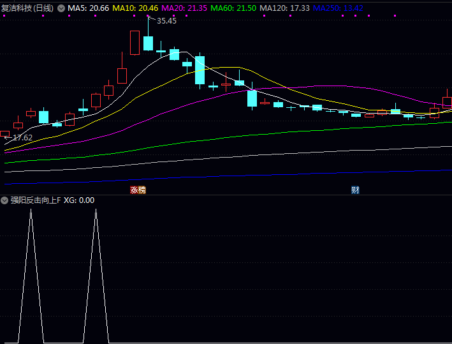Click the 17.62 low price label
452x344 pixels.
pos(22,137)
